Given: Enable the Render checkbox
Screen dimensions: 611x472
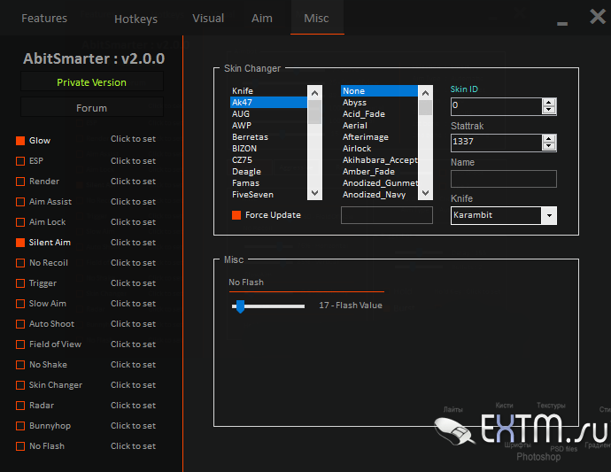Looking at the screenshot, I should pos(20,182).
